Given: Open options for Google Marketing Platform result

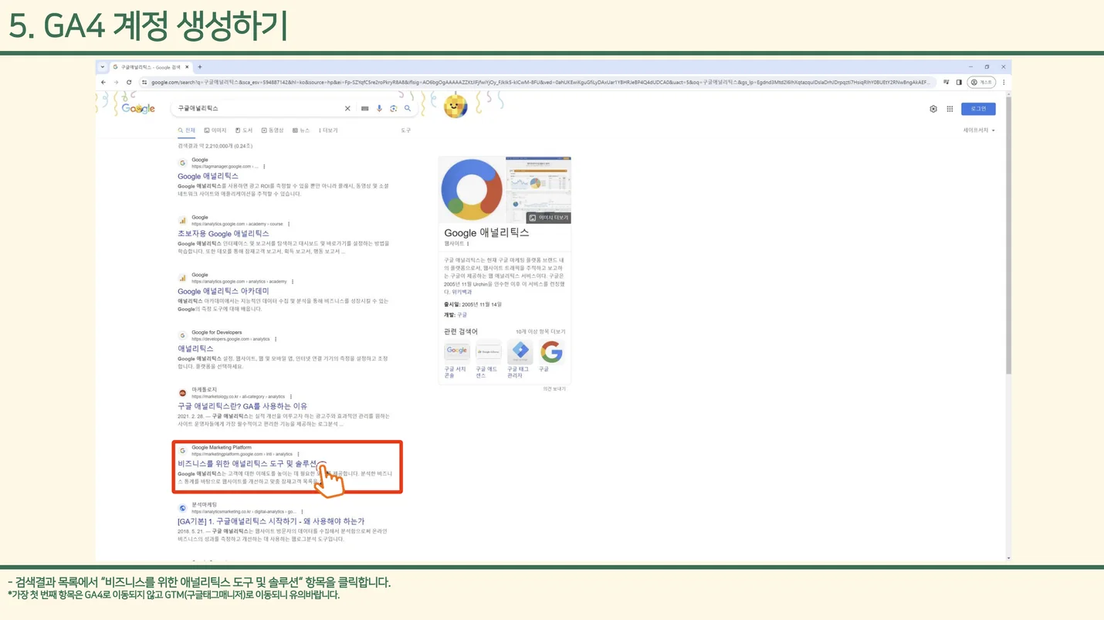Looking at the screenshot, I should [x=298, y=454].
